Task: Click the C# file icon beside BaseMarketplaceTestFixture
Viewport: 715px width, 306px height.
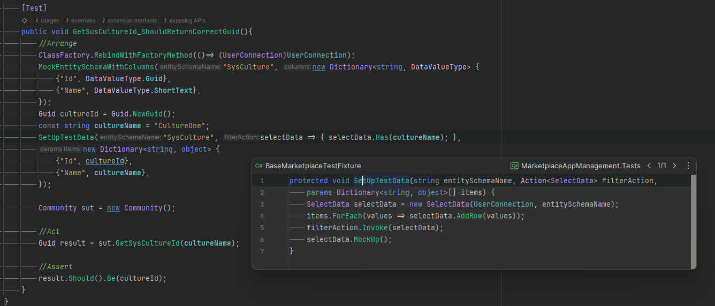Action: pyautogui.click(x=259, y=166)
